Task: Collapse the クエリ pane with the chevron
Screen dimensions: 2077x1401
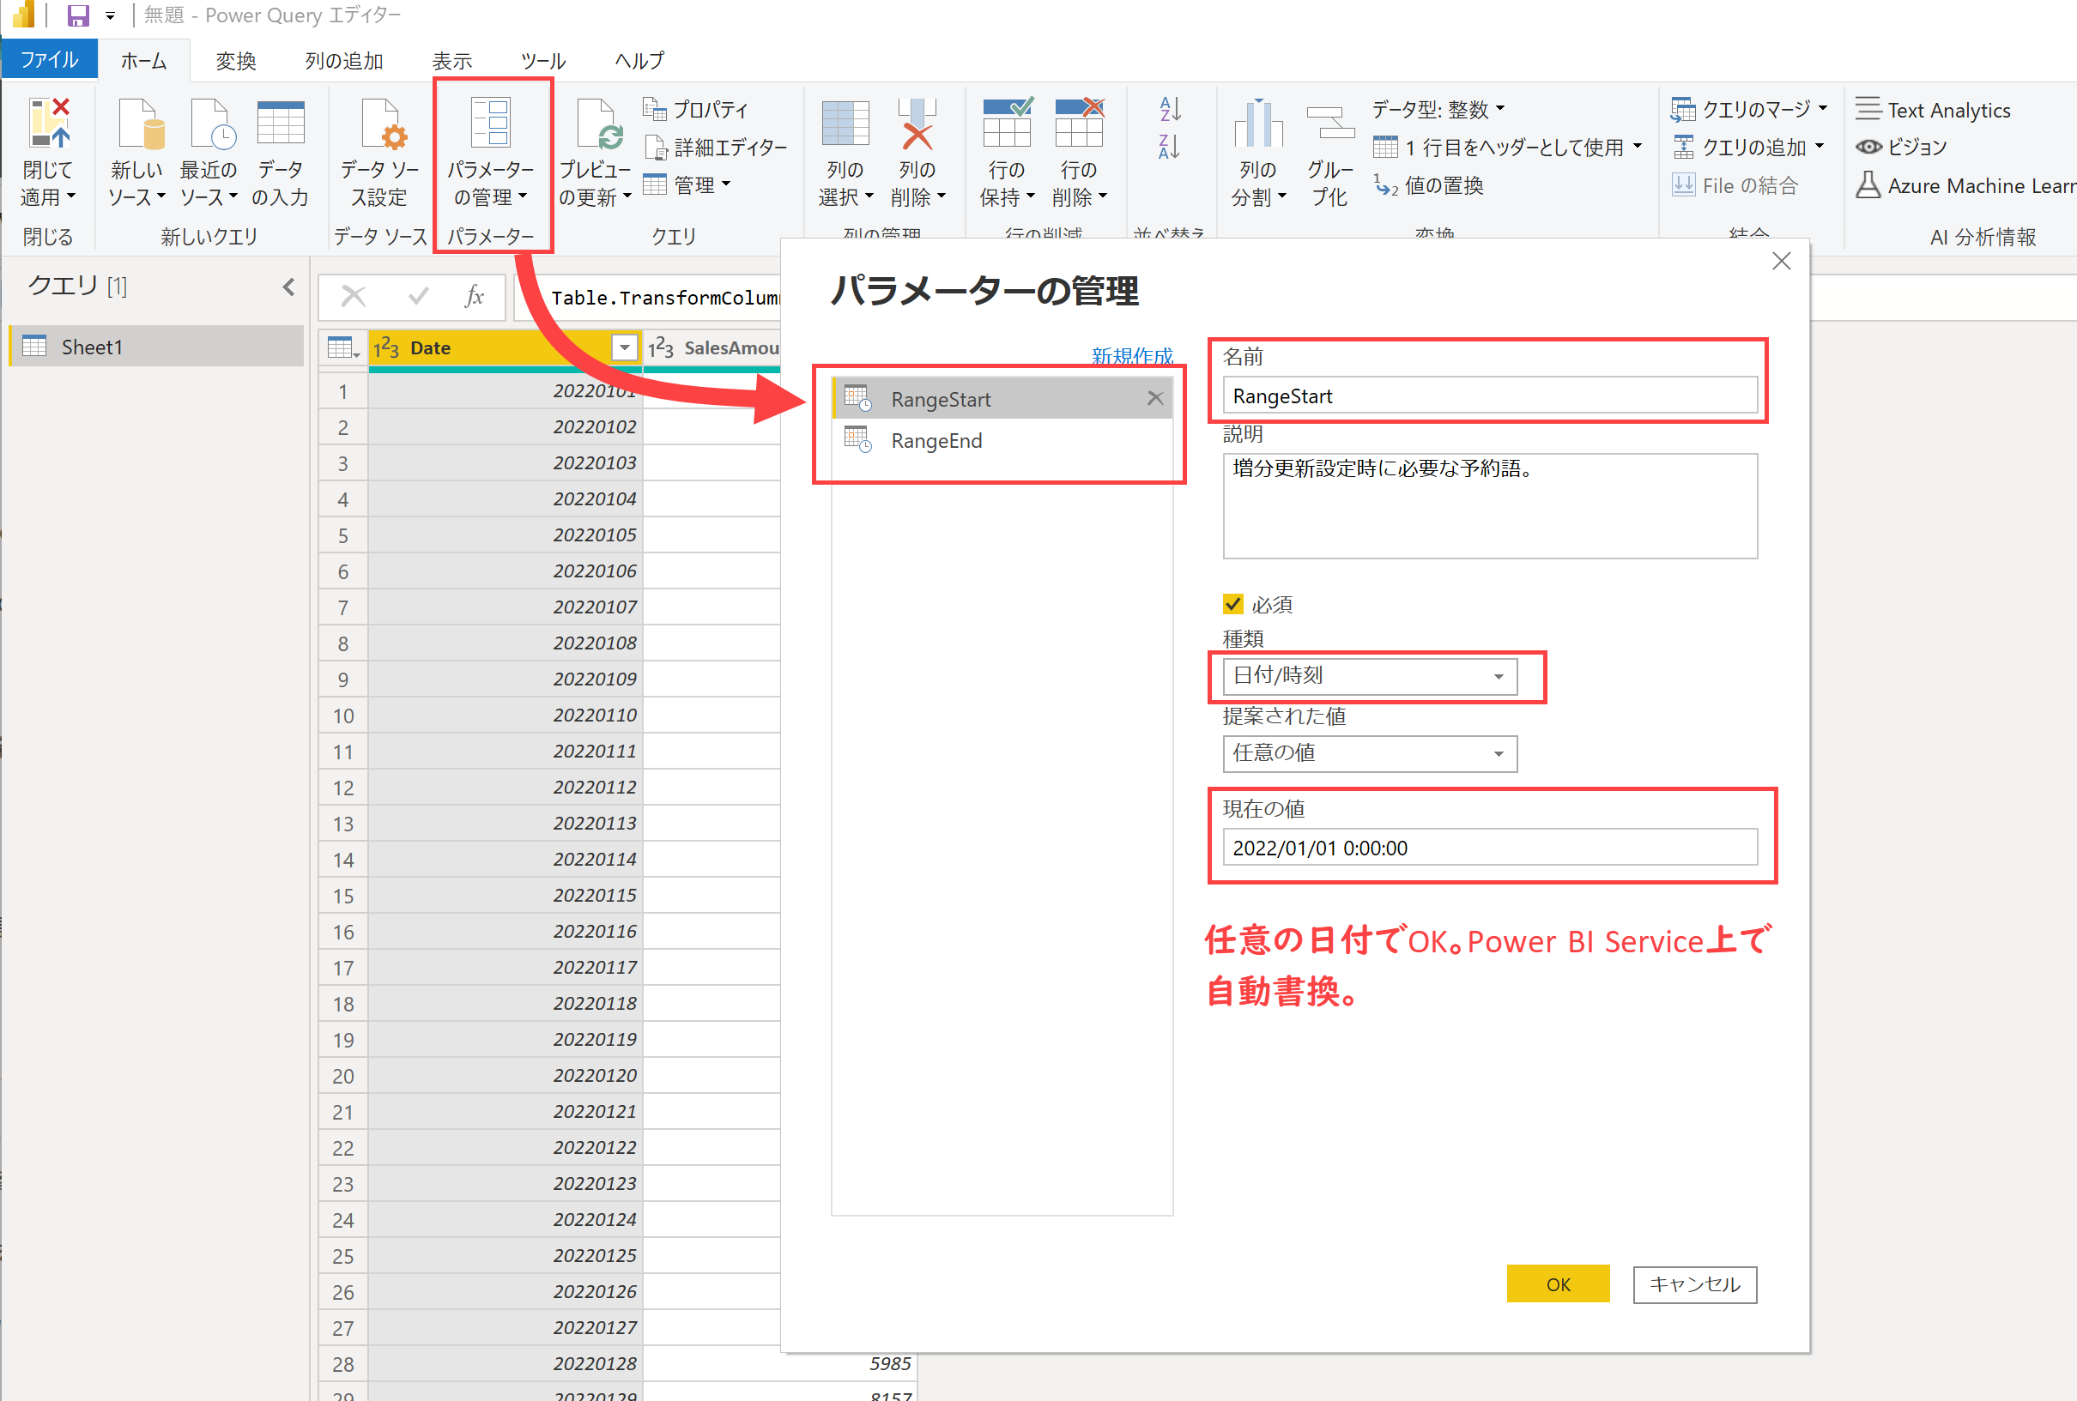Action: 288,287
